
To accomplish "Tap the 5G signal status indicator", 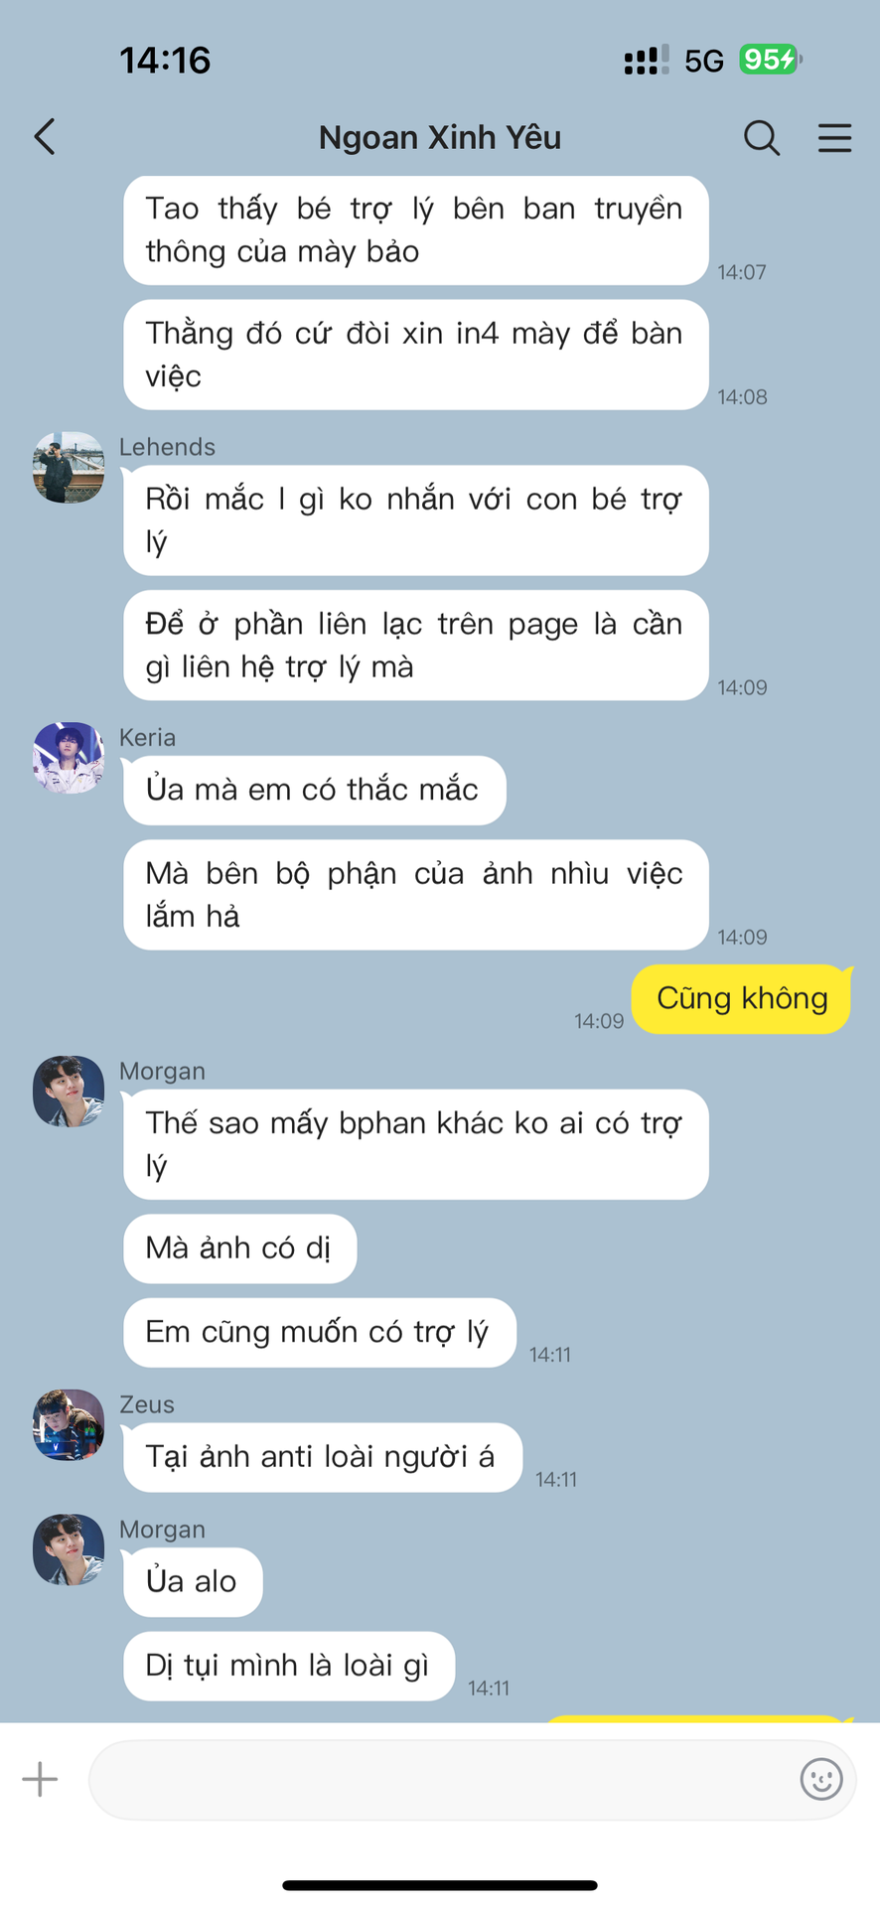I will (704, 62).
